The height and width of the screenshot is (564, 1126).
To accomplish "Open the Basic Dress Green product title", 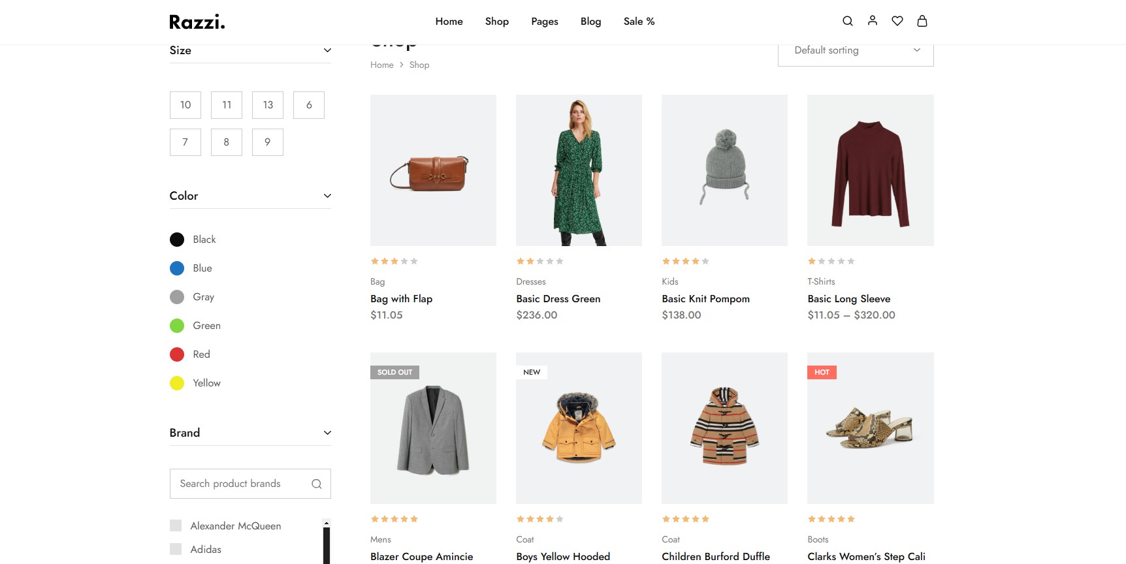I will [558, 298].
